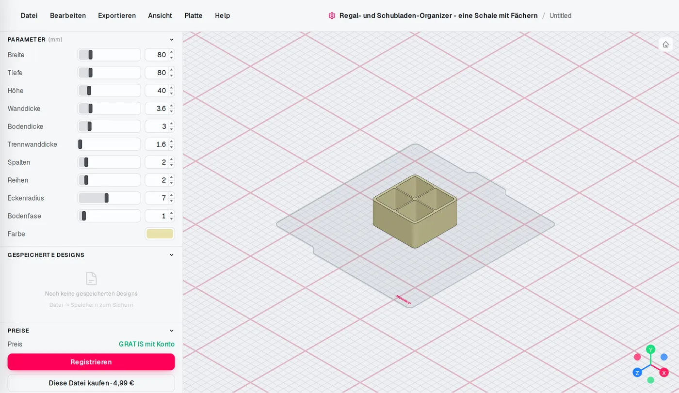
Task: Increase Spalten with its up arrow
Action: [x=172, y=159]
